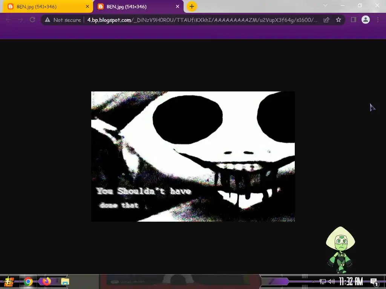Click the browser back arrow
This screenshot has width=386, height=289.
click(8, 20)
